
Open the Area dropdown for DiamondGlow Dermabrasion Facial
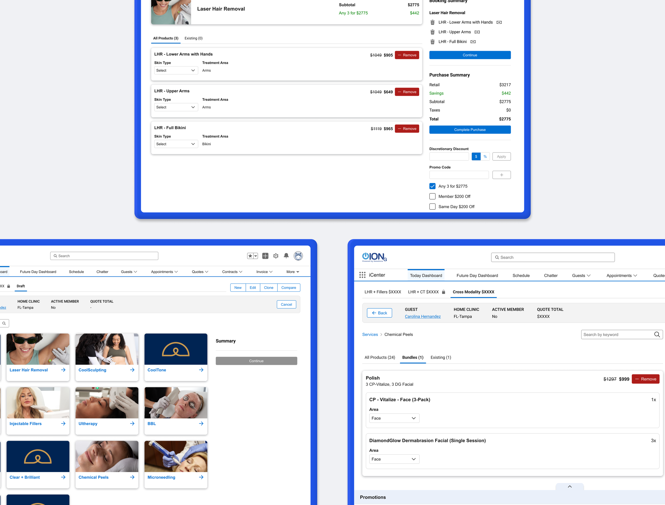[394, 459]
